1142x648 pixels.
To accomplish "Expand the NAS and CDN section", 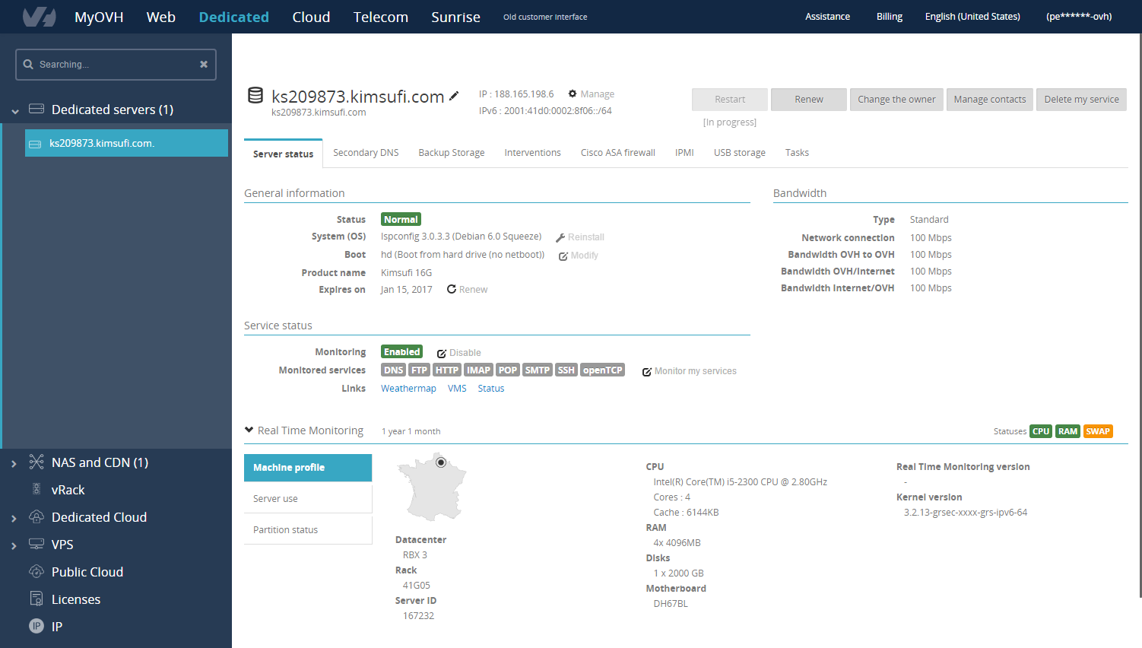I will tap(14, 463).
